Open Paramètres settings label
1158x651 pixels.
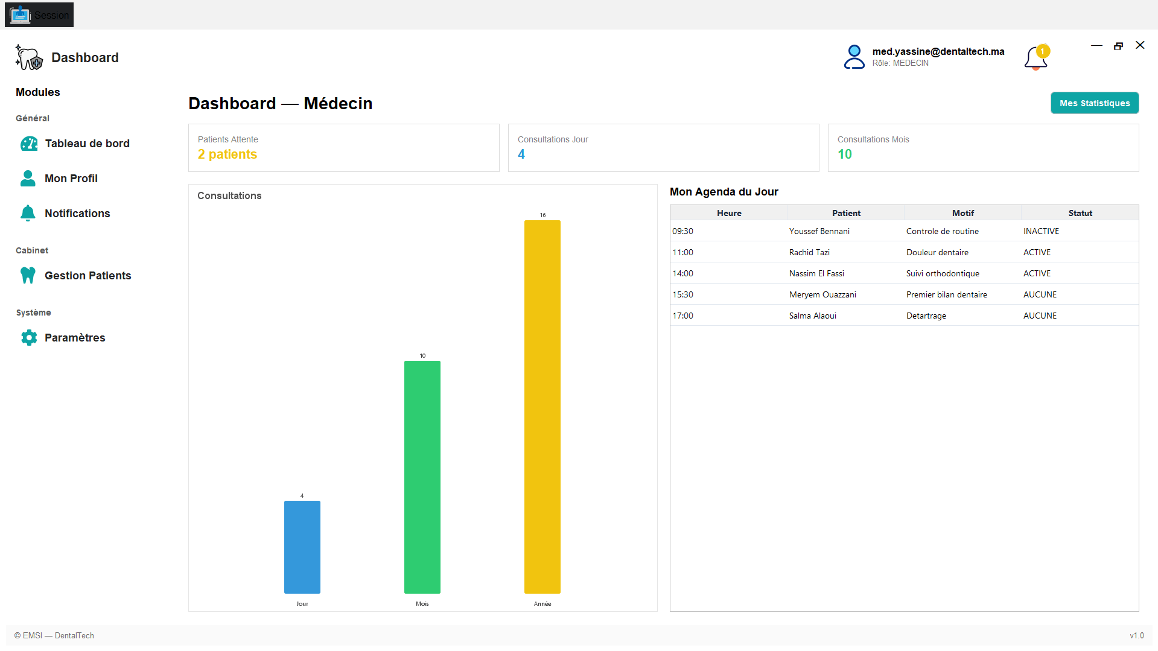[75, 338]
